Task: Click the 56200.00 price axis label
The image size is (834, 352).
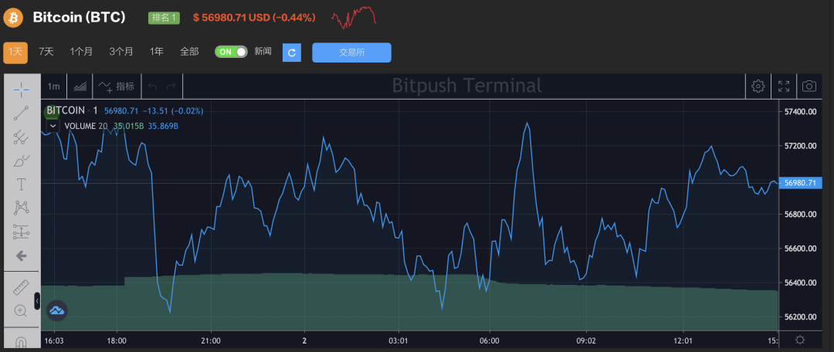Action: click(800, 317)
